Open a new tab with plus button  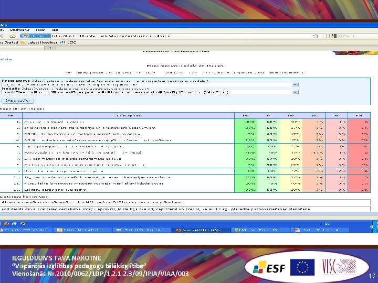(50, 48)
